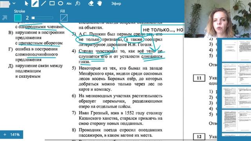Open the third page thumbnail
This screenshot has width=251, height=141.
(x=236, y=98)
